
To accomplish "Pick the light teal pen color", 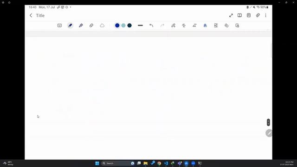I will (123, 26).
